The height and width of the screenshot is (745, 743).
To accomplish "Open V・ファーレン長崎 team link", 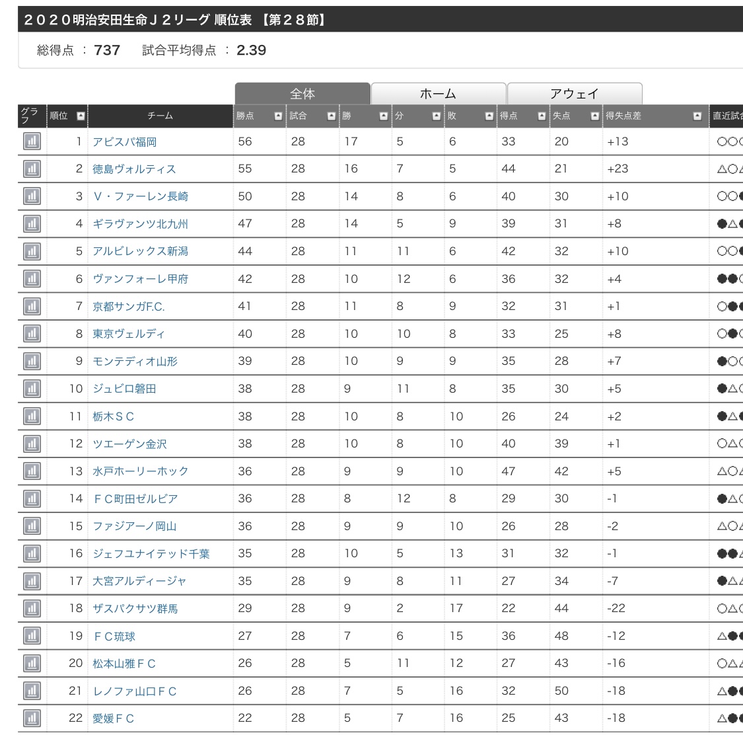I will (x=141, y=196).
